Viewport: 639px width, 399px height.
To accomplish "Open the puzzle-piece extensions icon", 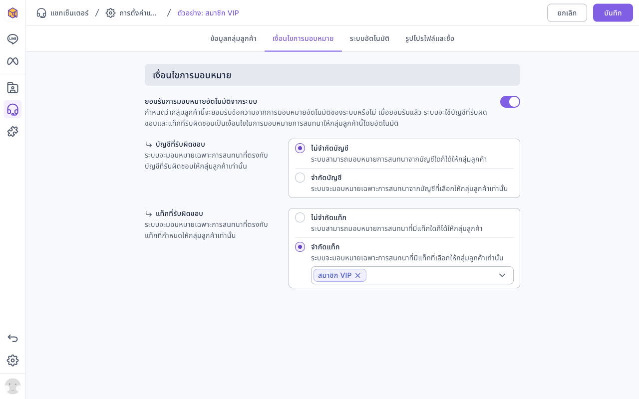I will tap(12, 132).
